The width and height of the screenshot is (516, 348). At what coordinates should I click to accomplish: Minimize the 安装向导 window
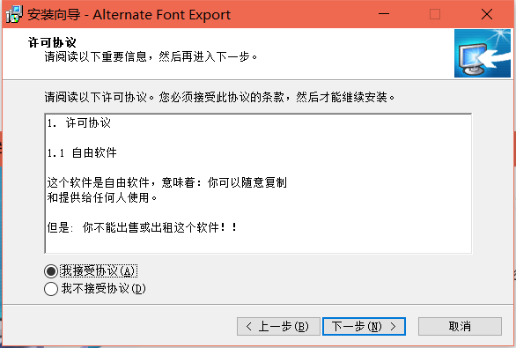384,14
